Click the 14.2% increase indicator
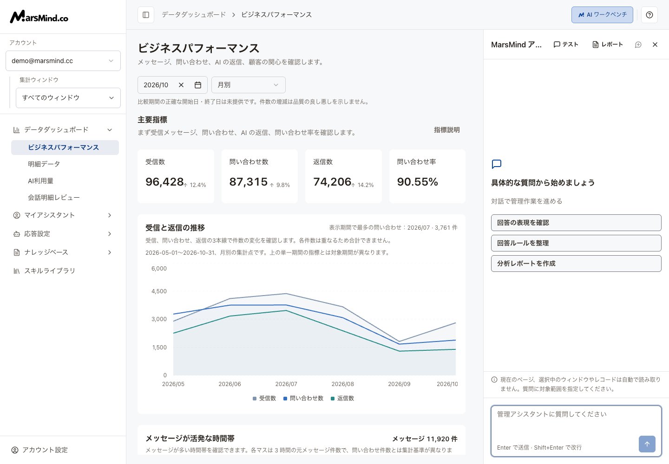Image resolution: width=669 pixels, height=464 pixels. 362,185
